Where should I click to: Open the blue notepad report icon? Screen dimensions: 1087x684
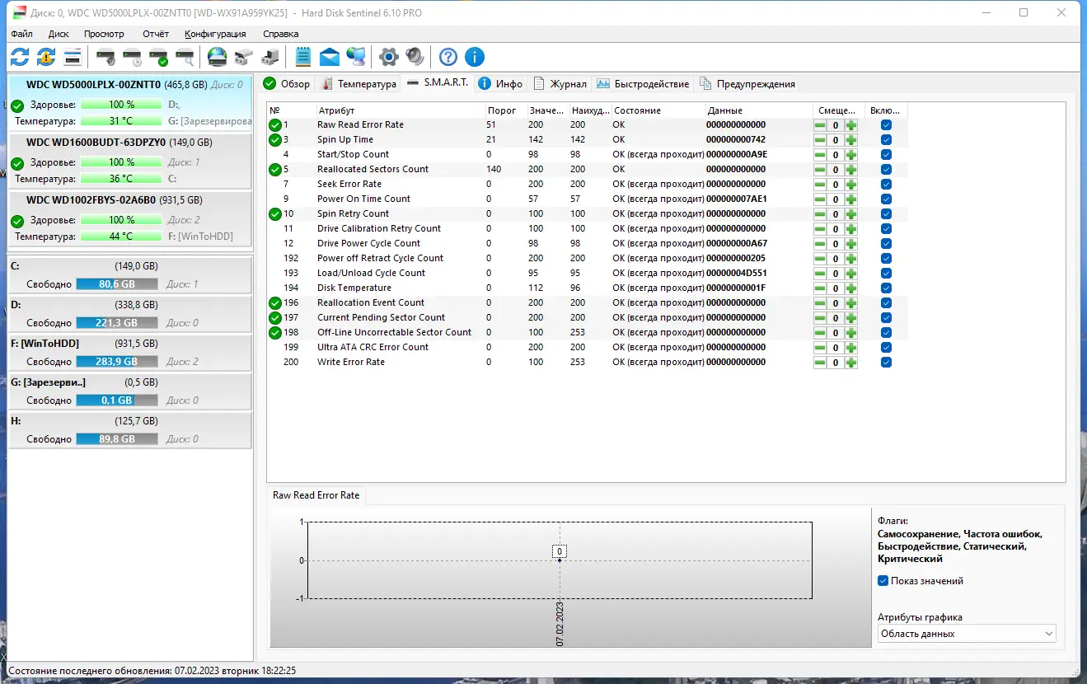pyautogui.click(x=303, y=57)
